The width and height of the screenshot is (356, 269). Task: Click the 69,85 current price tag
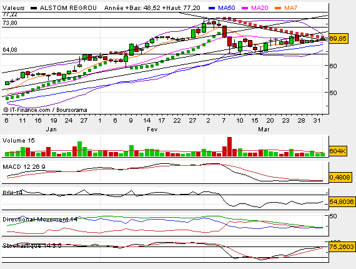pyautogui.click(x=338, y=38)
